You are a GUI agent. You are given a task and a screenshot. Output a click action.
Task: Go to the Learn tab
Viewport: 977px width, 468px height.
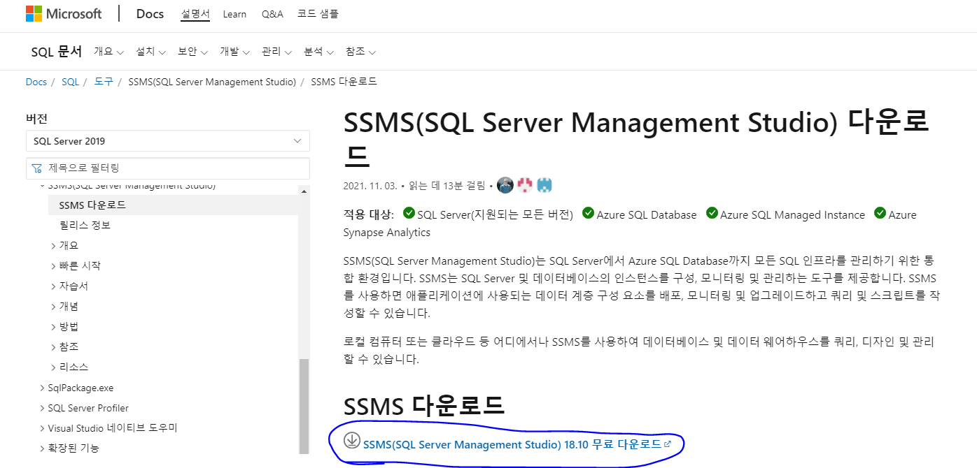(235, 14)
